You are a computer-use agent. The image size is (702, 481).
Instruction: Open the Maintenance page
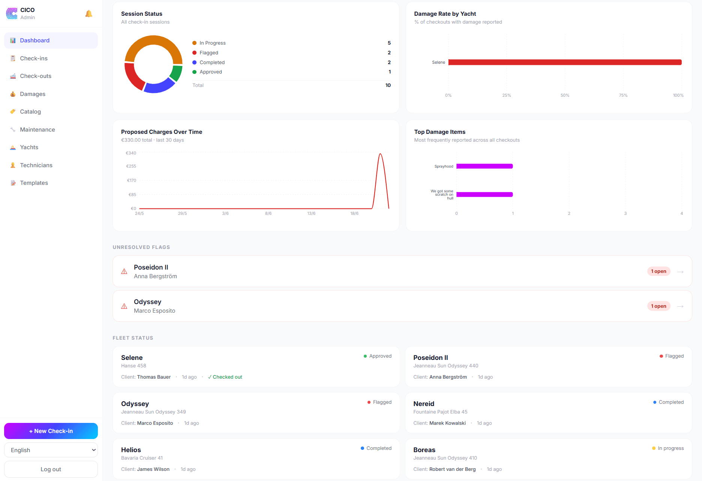[x=51, y=130]
